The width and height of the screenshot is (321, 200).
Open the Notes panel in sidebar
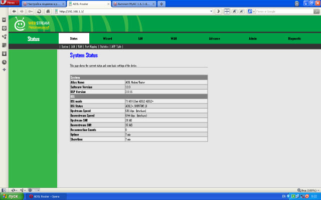[x=4, y=45]
